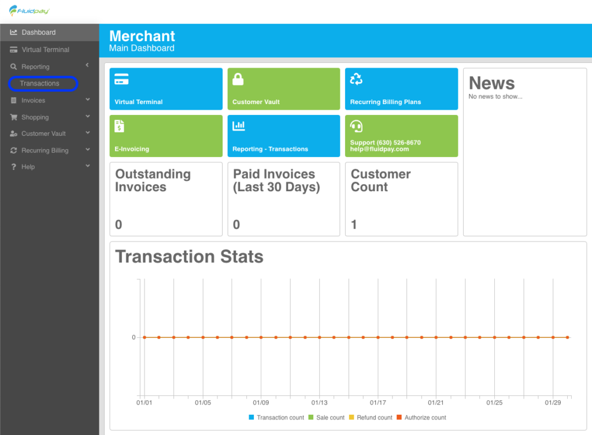Expand the Shopping menu chevron

click(88, 116)
